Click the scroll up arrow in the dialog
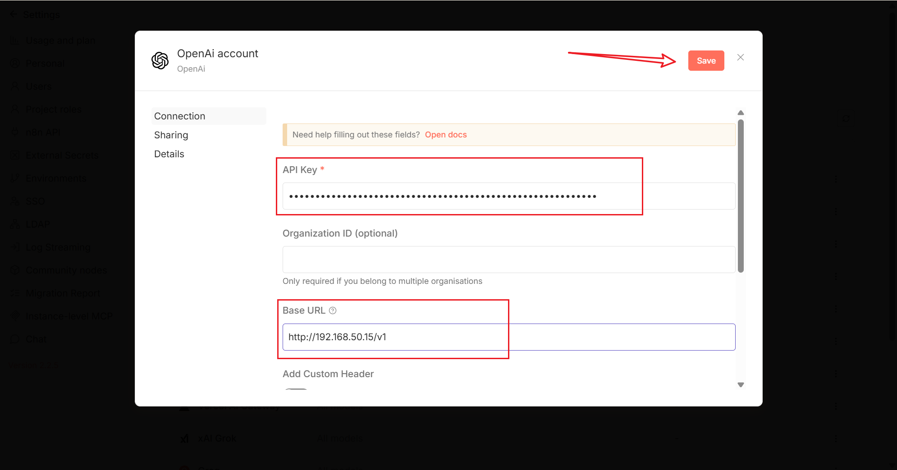897x470 pixels. click(741, 113)
